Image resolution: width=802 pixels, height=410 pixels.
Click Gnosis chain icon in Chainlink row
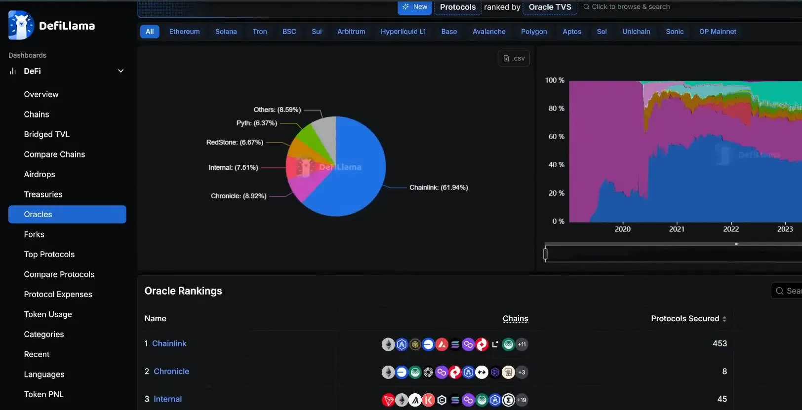click(x=508, y=344)
